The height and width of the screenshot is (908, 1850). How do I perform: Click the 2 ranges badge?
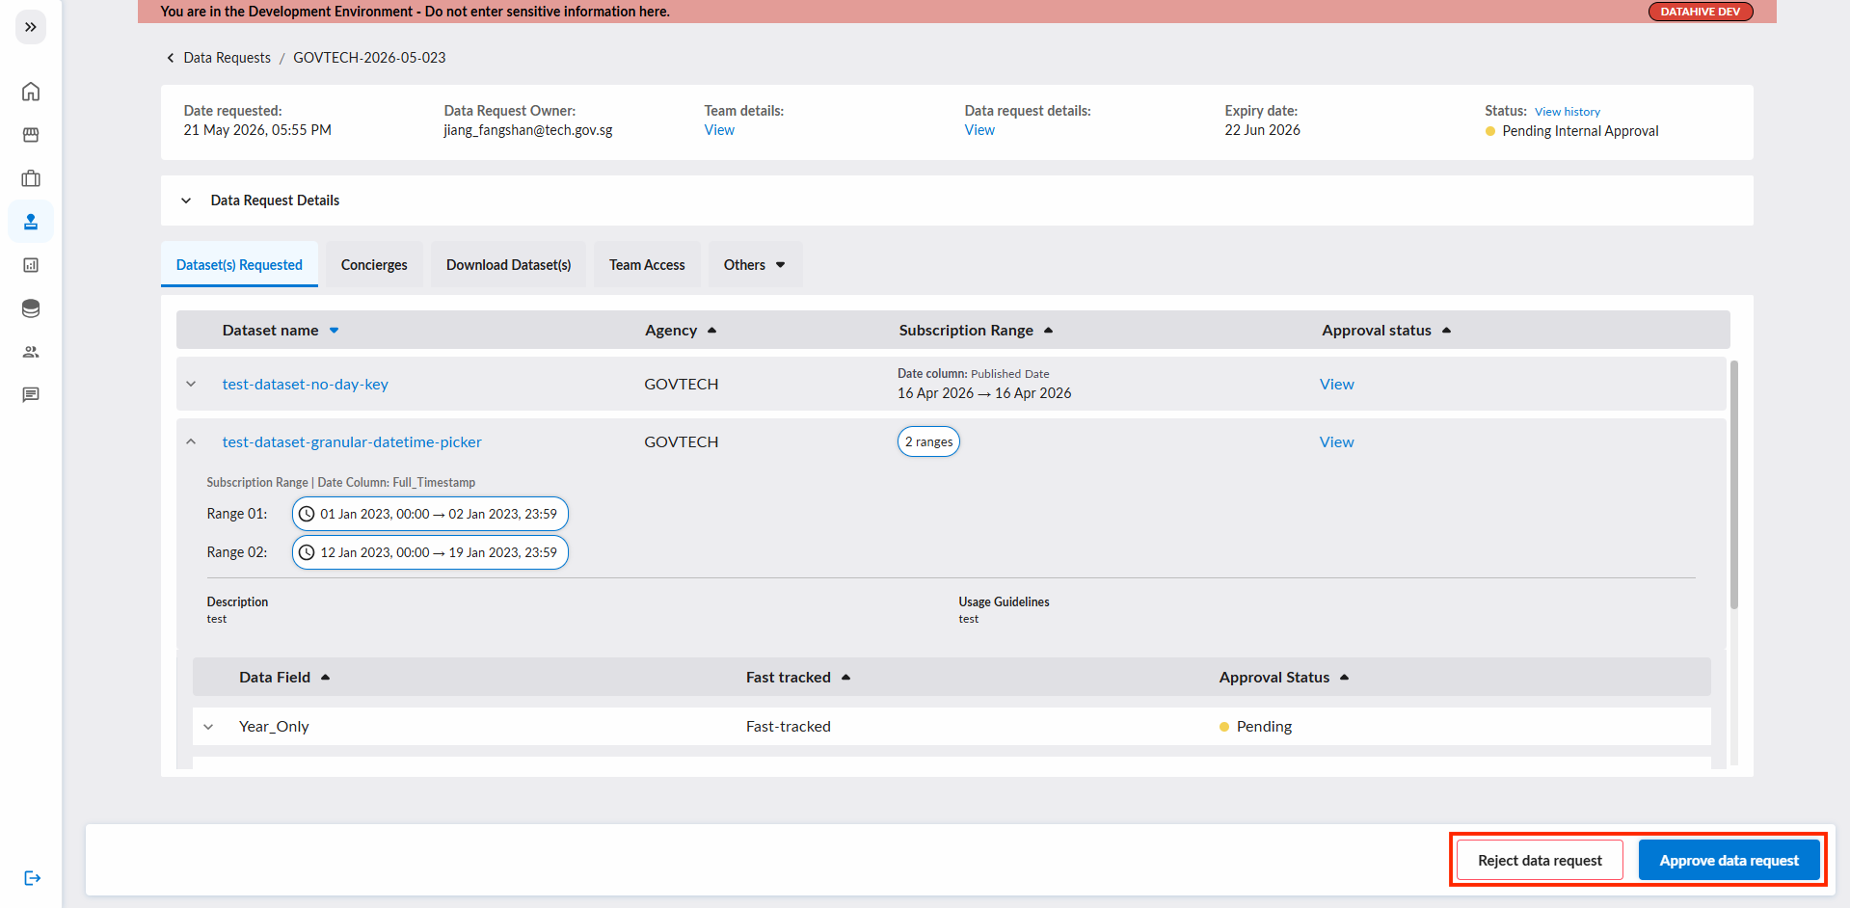[928, 441]
